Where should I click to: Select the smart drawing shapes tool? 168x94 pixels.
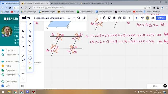(x=30, y=41)
